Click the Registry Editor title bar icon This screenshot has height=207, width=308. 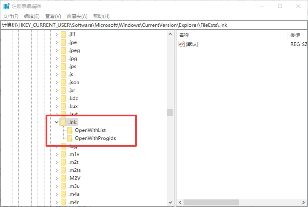[6, 6]
